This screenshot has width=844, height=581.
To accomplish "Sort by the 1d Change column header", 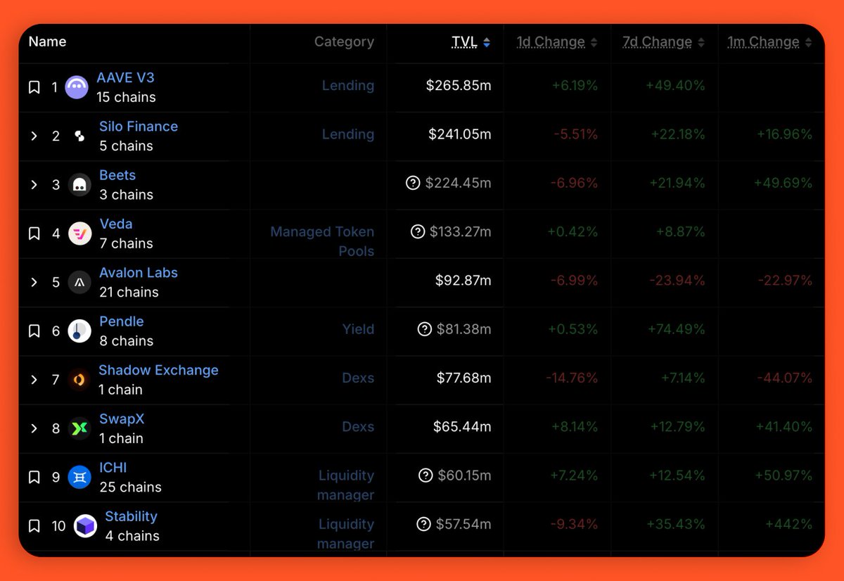I will [551, 42].
